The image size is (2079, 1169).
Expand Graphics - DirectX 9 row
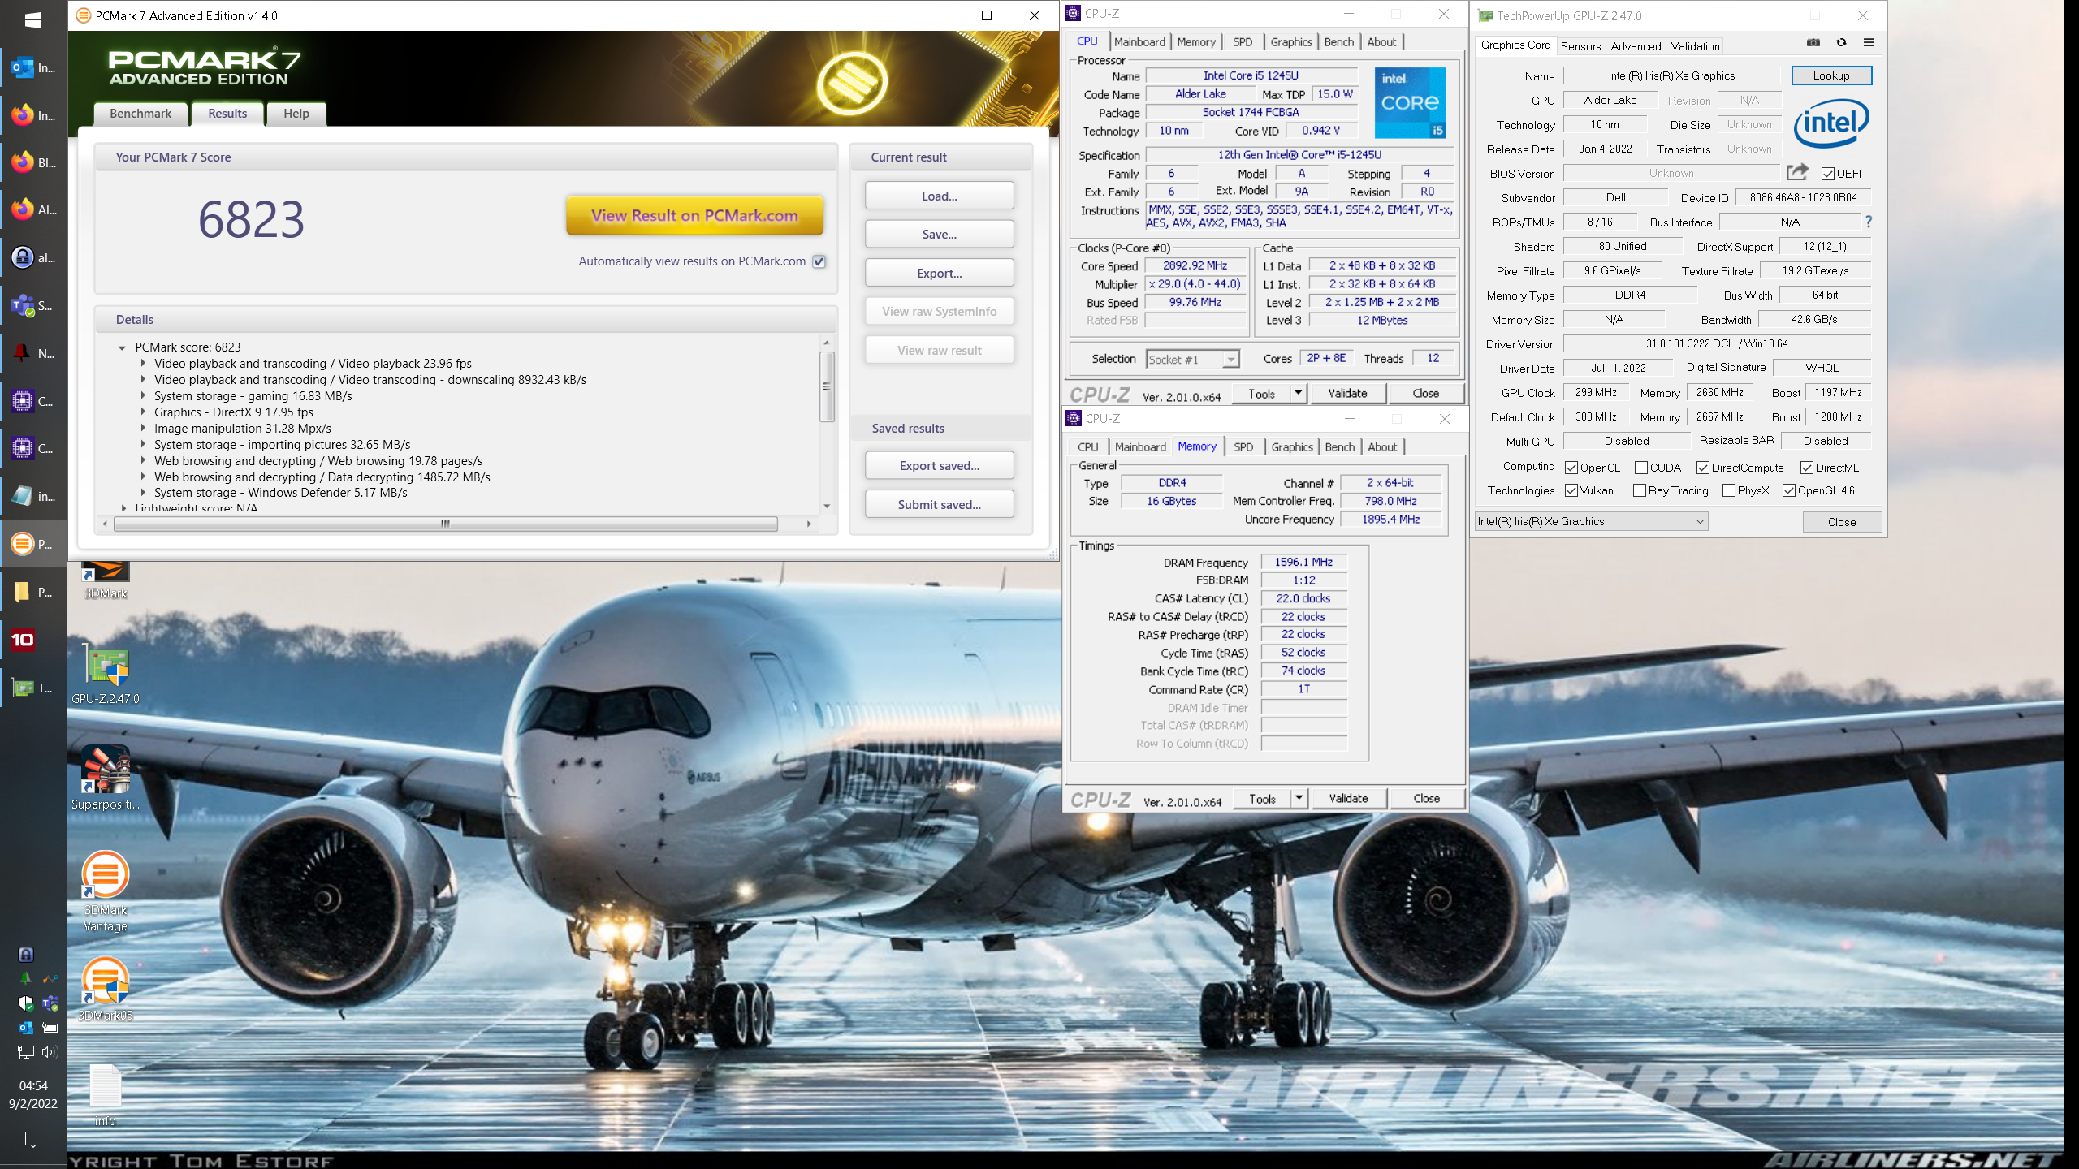144,412
